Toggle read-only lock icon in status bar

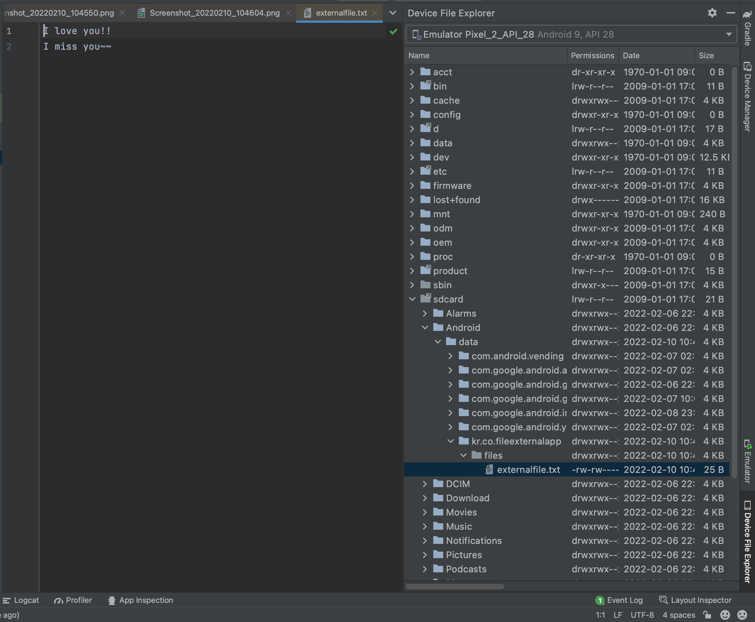click(707, 615)
